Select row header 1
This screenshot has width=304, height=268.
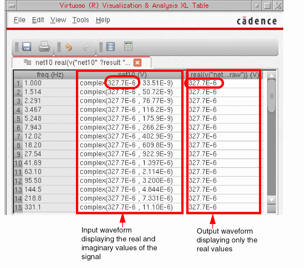point(18,83)
